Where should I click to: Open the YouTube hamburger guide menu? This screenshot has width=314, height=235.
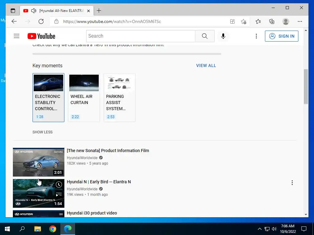click(17, 36)
